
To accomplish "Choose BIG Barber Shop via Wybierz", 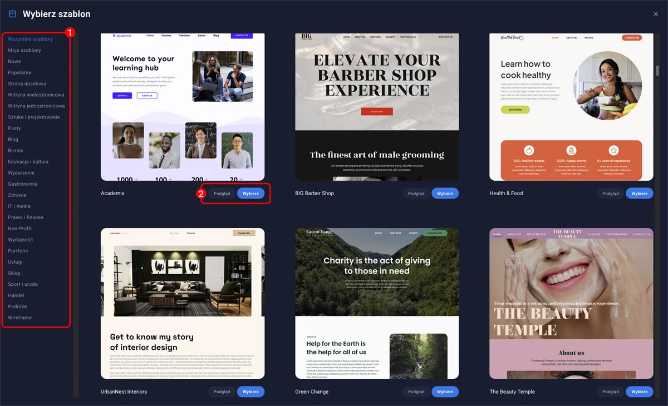I will (x=445, y=193).
